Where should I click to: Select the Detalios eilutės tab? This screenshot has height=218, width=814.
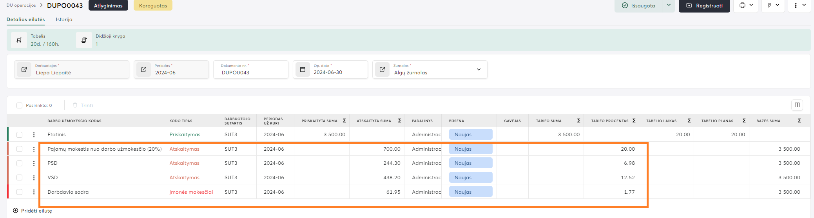click(25, 20)
